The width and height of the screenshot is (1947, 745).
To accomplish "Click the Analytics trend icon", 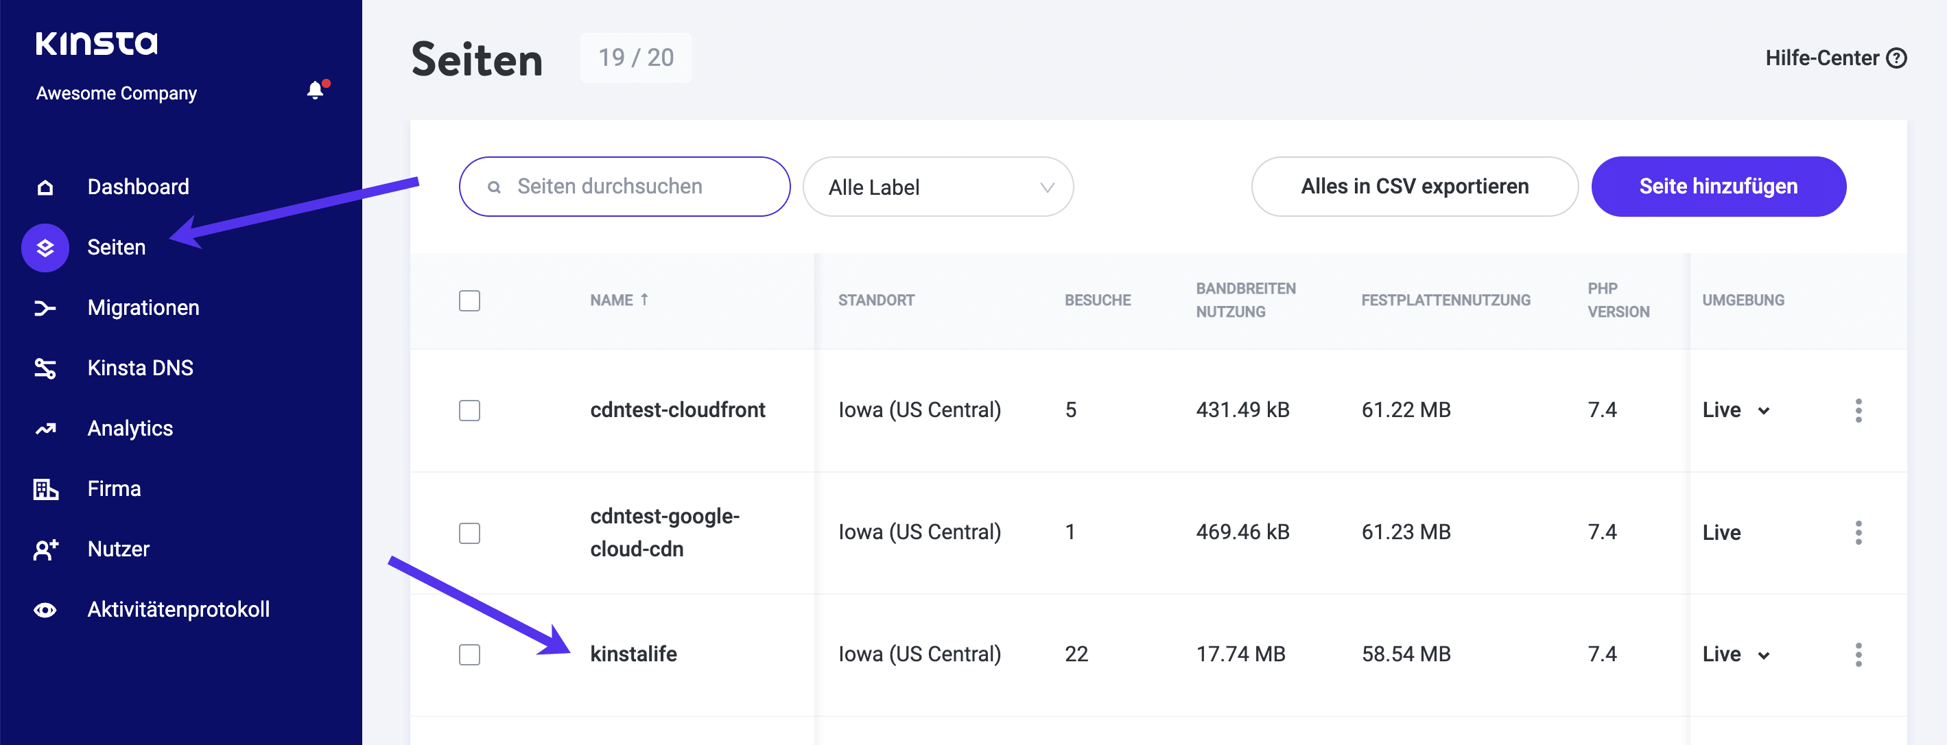I will click(x=45, y=429).
